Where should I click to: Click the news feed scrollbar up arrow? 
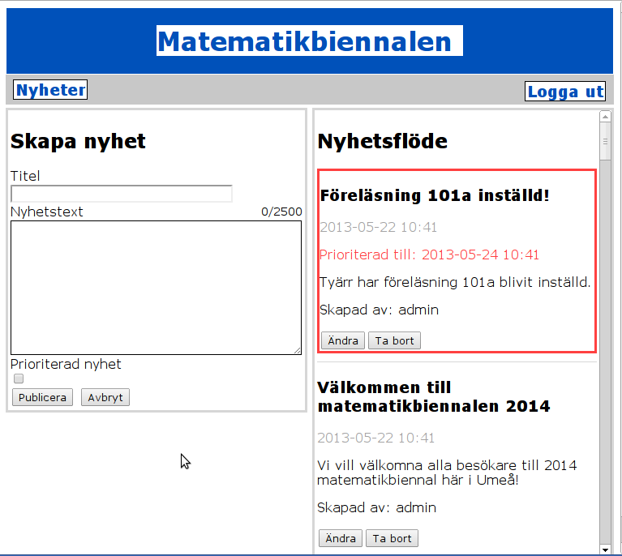coord(605,117)
